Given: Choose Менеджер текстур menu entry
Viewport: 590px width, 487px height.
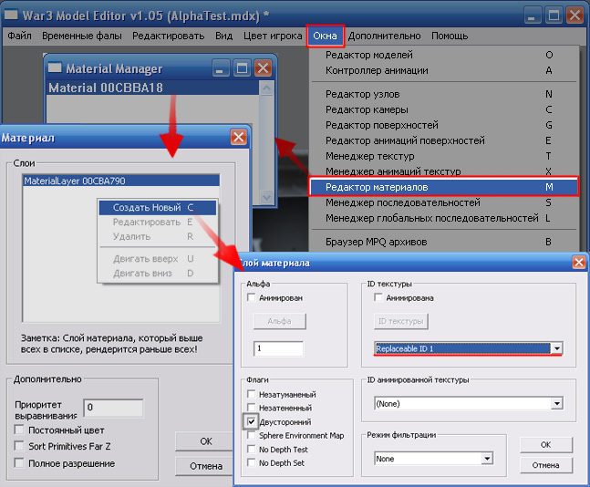Looking at the screenshot, I should tap(444, 156).
